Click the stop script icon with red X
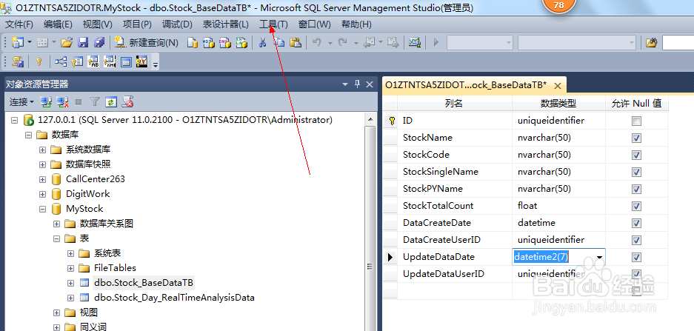 (x=128, y=102)
